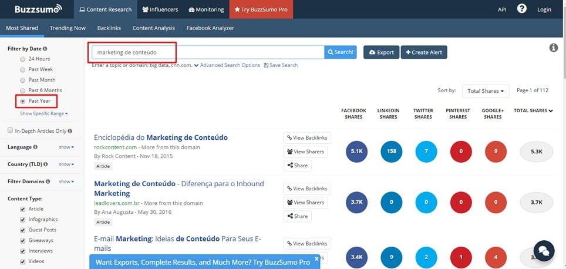Show the Language filter options

(x=66, y=147)
